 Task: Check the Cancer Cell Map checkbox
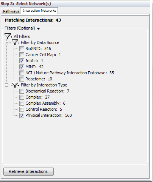[22, 55]
